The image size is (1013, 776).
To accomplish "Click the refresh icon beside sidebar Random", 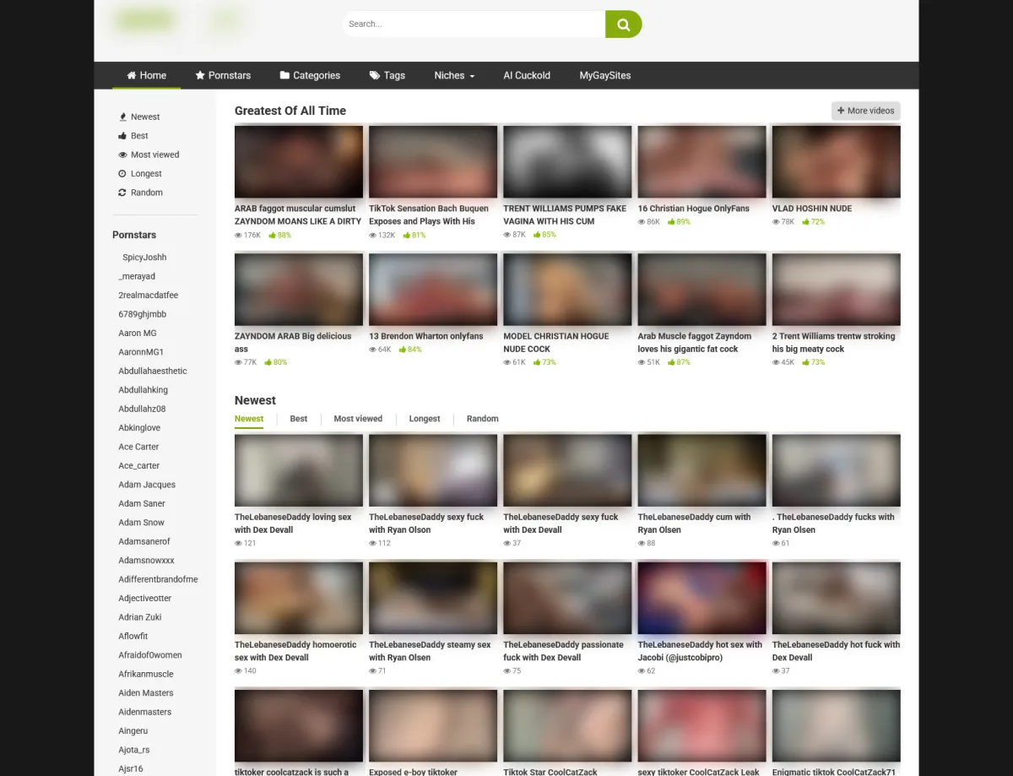I will (x=122, y=193).
